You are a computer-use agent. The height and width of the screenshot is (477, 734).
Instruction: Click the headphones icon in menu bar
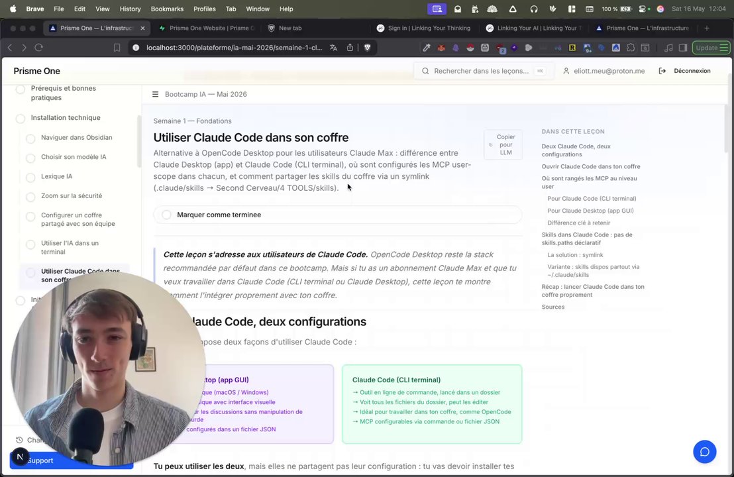coord(534,9)
